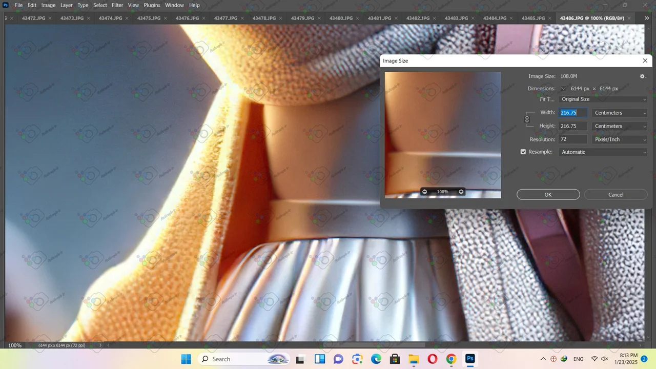Toggle the Resample checkbox
This screenshot has height=369, width=656.
523,152
